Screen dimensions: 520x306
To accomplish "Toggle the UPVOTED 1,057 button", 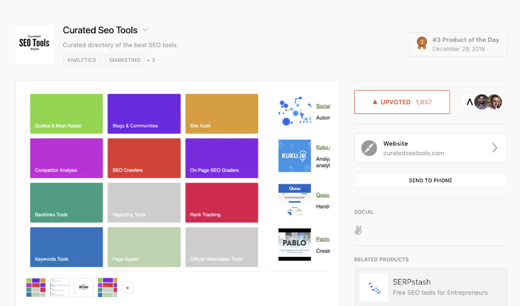I will click(402, 102).
